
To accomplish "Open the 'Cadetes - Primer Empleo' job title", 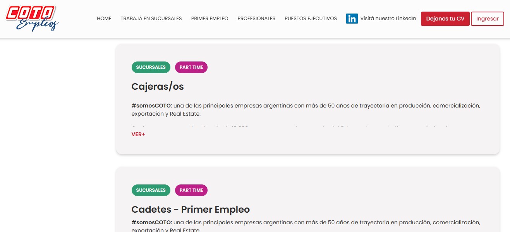I will 191,210.
